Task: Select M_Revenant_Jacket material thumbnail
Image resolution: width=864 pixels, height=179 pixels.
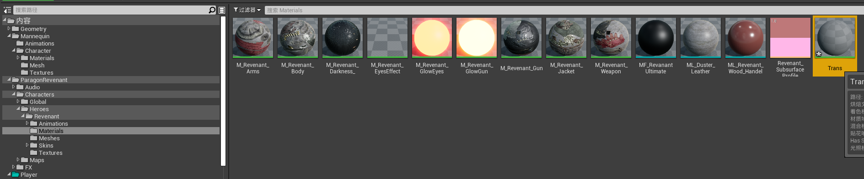Action: [x=566, y=38]
